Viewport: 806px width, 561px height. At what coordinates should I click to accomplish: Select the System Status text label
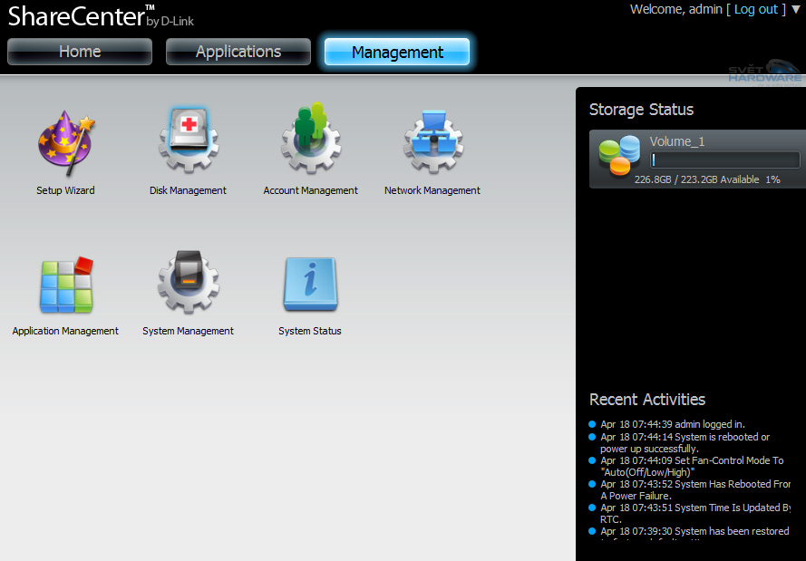pos(310,332)
